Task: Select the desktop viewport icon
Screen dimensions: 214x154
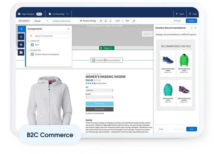Action: (101, 21)
